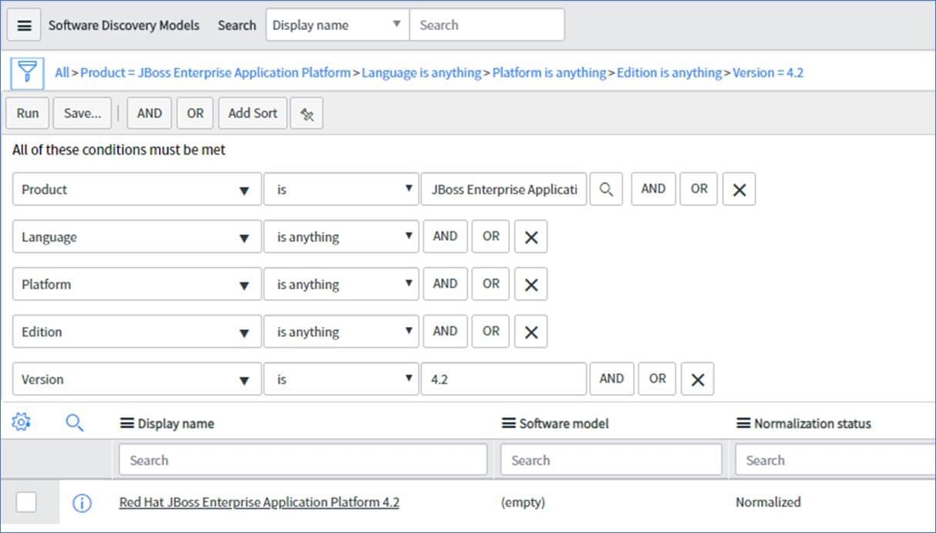Delete the Version condition via X icon
This screenshot has height=533, width=936.
[x=697, y=379]
